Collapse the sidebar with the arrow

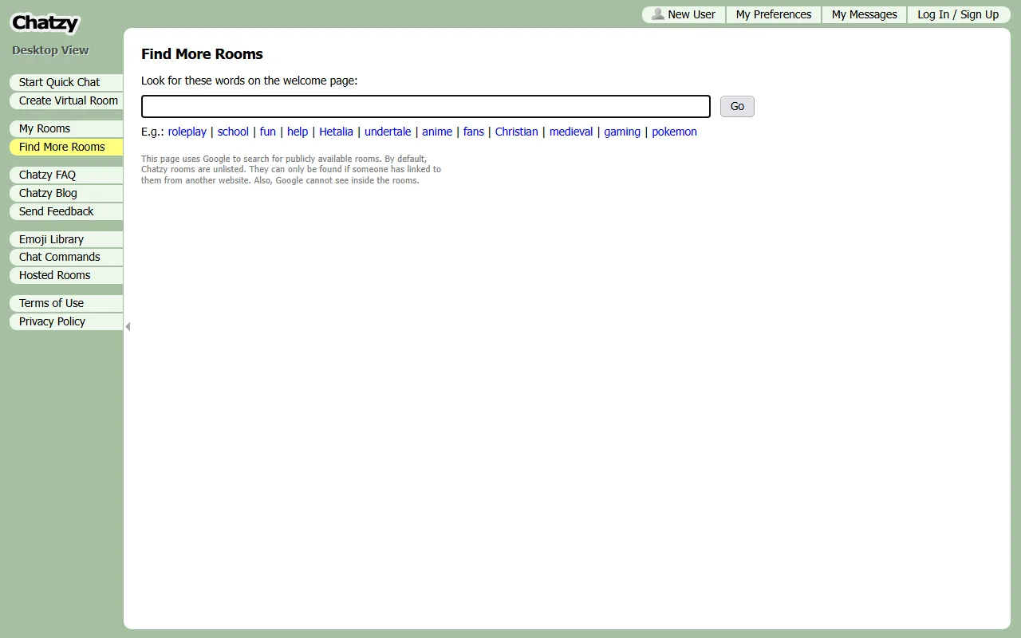point(128,326)
